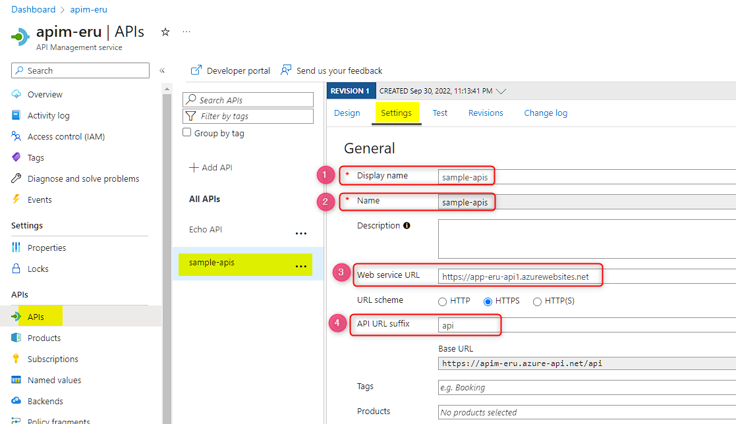Click the Description text area
736x424 pixels.
[x=586, y=239]
